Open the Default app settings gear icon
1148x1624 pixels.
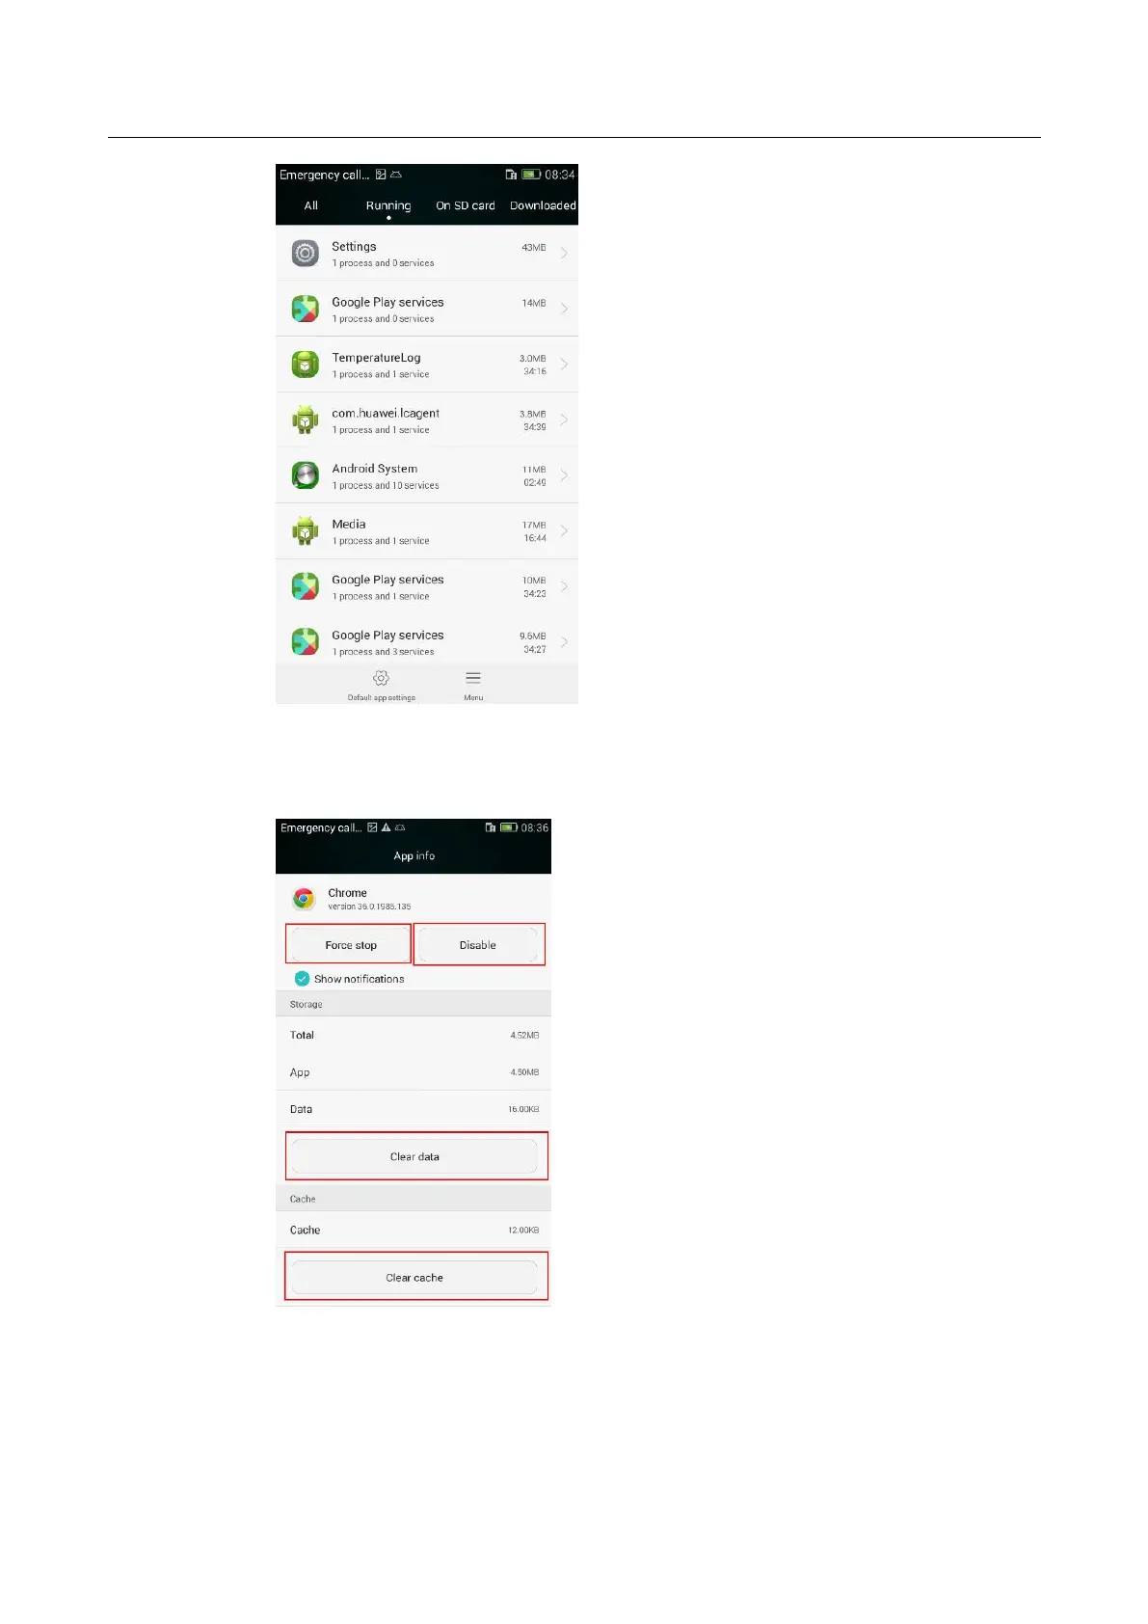381,678
